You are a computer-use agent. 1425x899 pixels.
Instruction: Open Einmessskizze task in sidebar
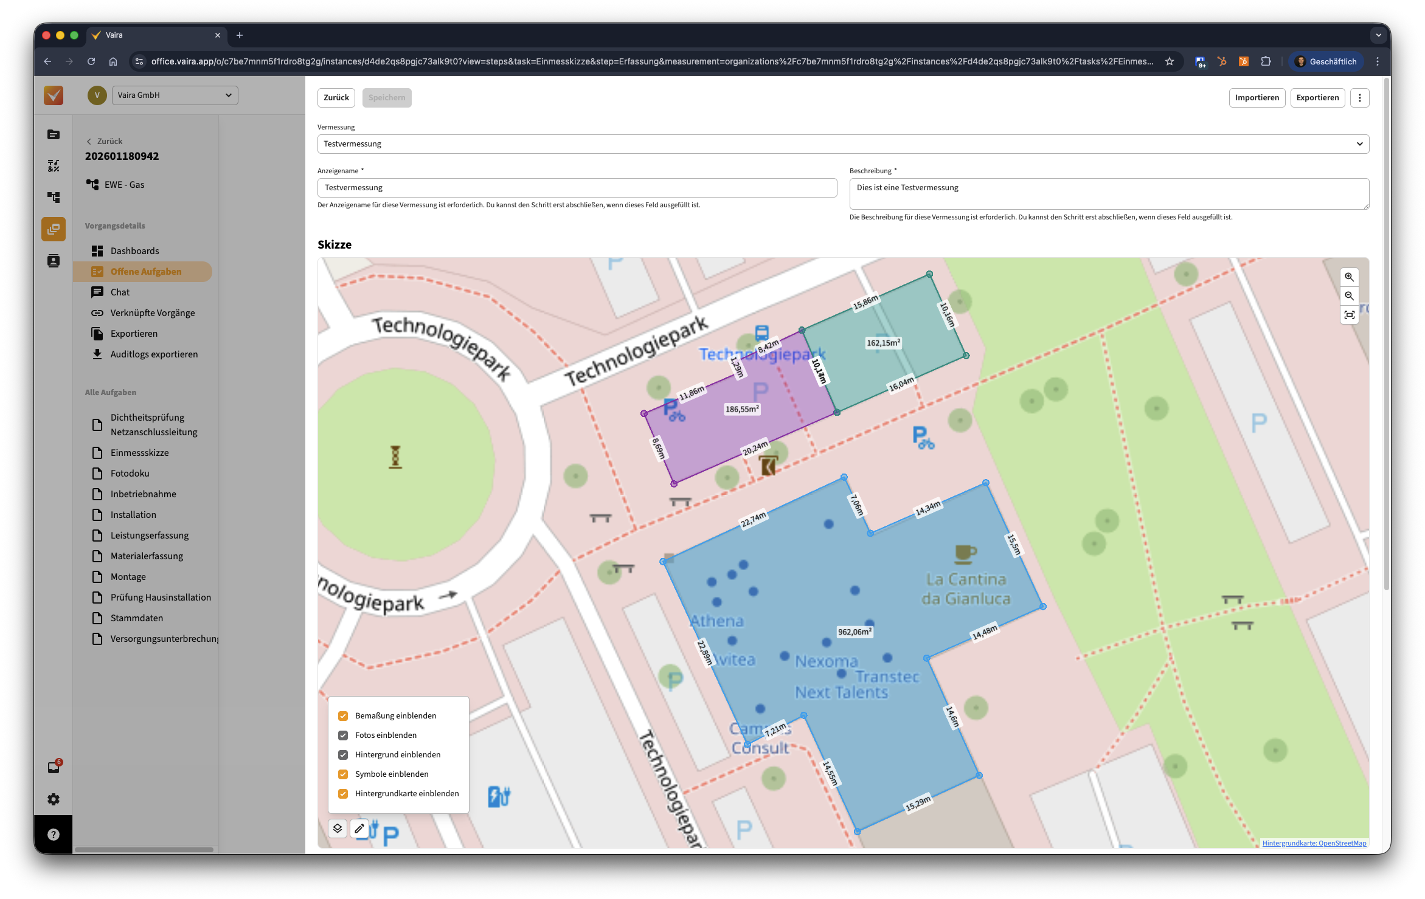[x=139, y=453]
